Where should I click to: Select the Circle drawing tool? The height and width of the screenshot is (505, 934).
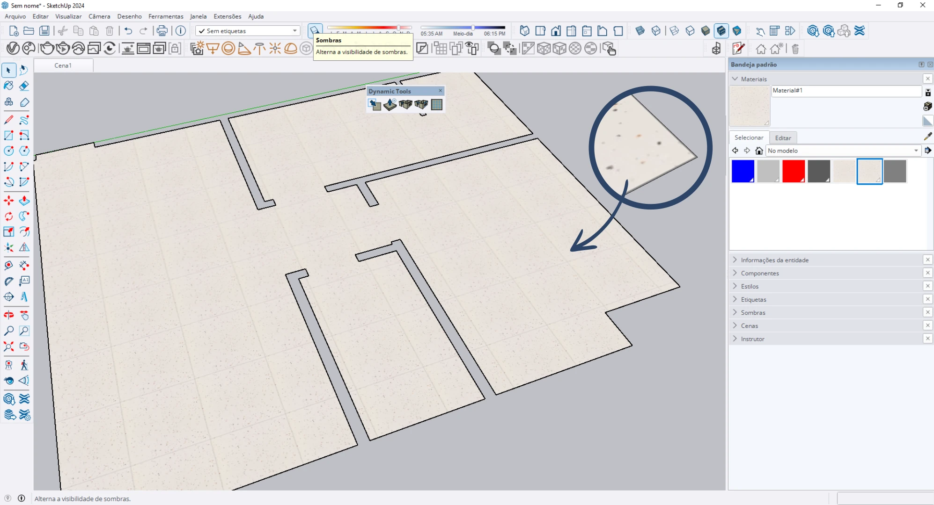click(8, 151)
